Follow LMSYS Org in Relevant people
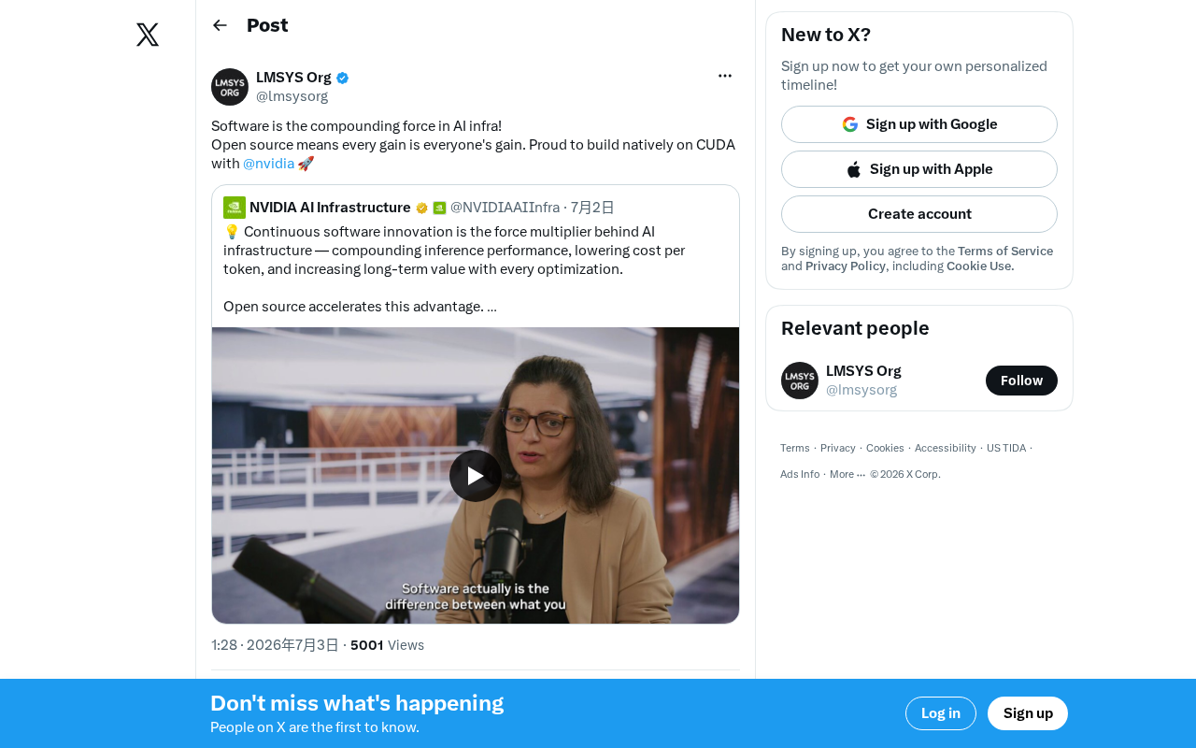Viewport: 1196px width, 748px height. click(x=1021, y=381)
